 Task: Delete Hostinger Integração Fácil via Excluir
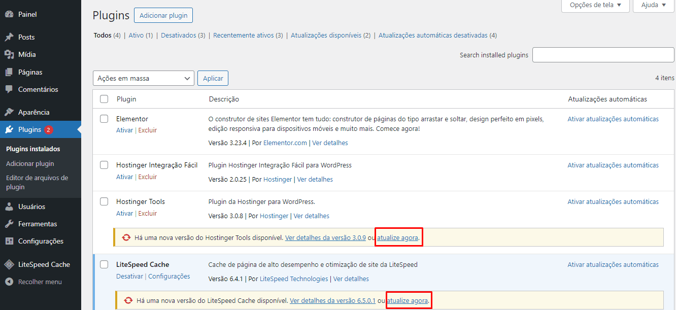(x=148, y=177)
